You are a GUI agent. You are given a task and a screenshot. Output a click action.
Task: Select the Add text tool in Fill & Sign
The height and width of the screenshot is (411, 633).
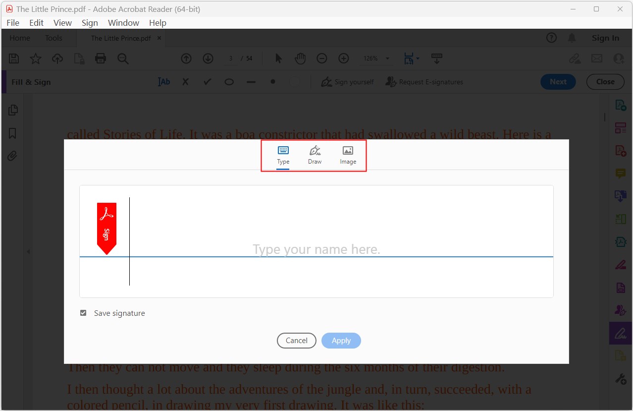(x=163, y=82)
